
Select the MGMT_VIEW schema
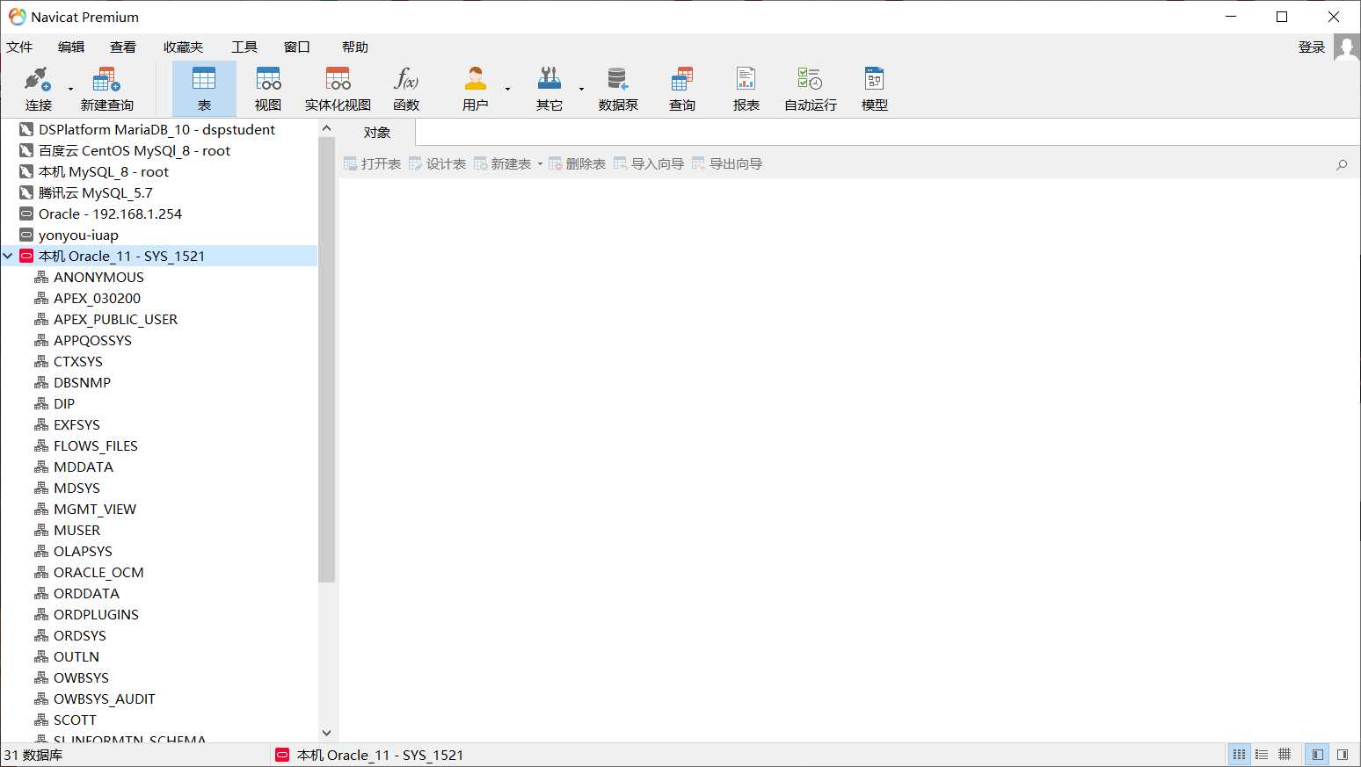(94, 509)
